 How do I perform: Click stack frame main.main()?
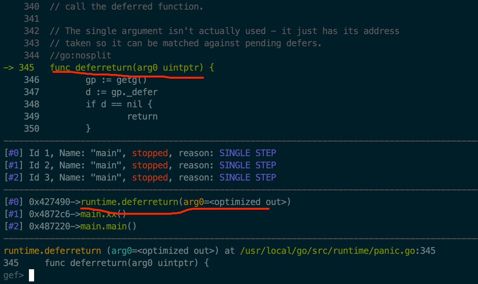tap(108, 226)
